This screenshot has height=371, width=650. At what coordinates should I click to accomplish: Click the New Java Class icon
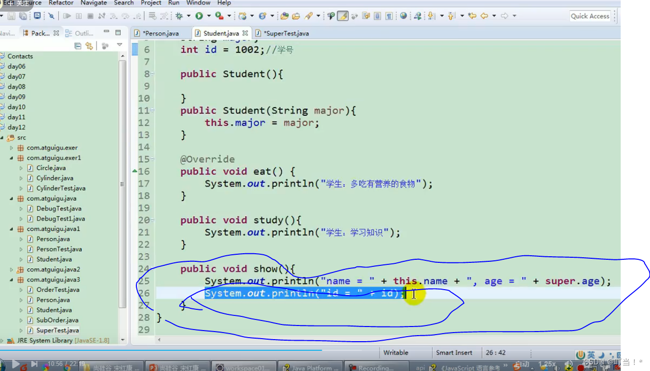[262, 16]
